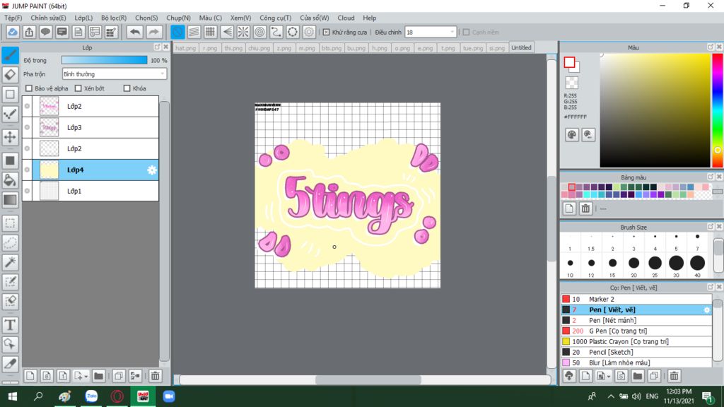The height and width of the screenshot is (407, 724).
Task: Enable crisscross grid snap guide
Action: click(211, 32)
